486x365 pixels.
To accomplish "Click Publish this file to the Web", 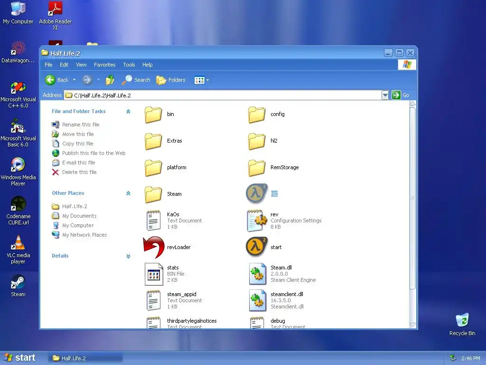I will pos(93,154).
